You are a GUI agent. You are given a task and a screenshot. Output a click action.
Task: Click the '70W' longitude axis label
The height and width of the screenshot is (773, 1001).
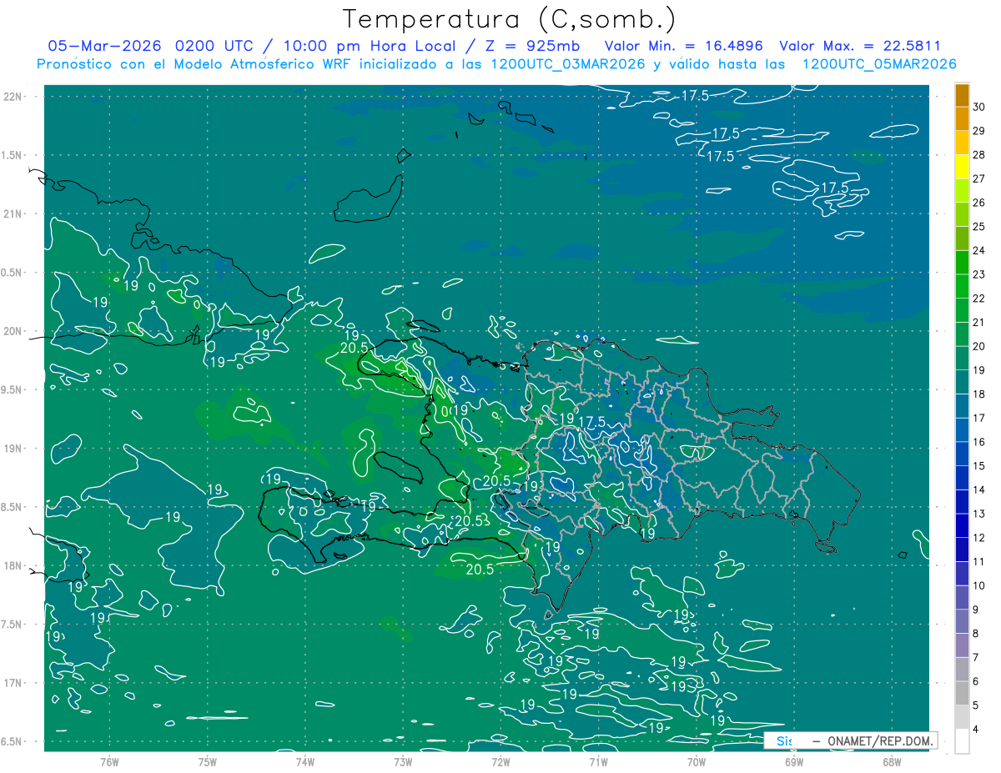point(697,761)
